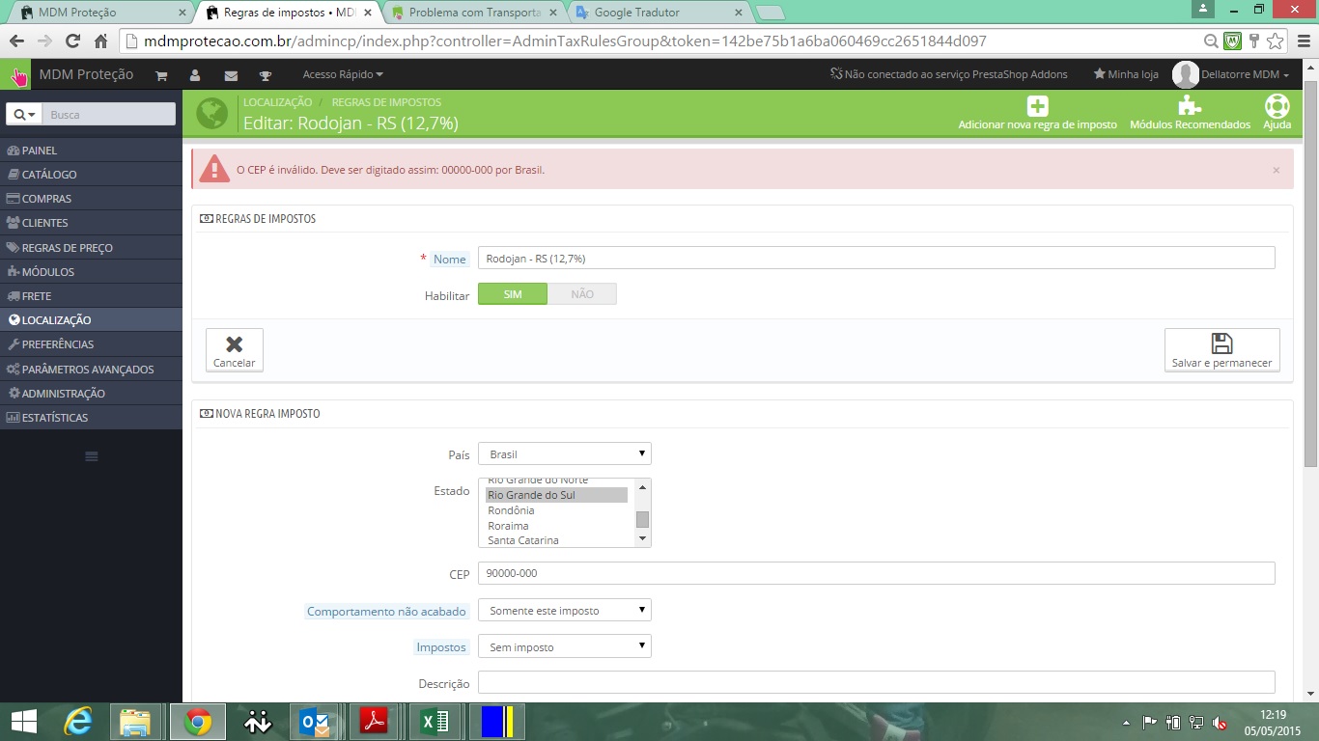This screenshot has width=1319, height=741.
Task: Click the customer person icon in top bar
Action: click(195, 75)
